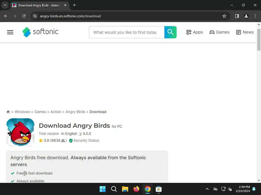Focus the 'What would you like to find' search box
This screenshot has width=261, height=195.
(x=127, y=32)
